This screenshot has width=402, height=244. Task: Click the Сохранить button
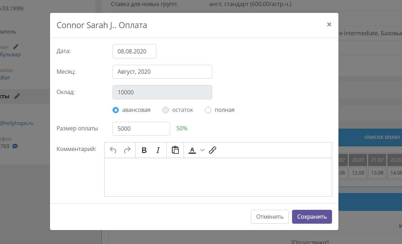pos(312,217)
